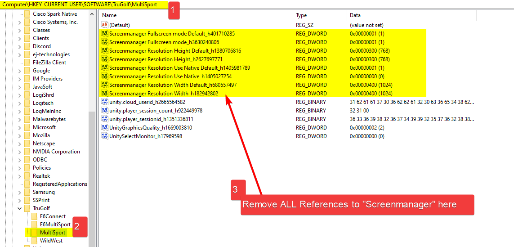Click the '0x00000002 (2)' data value
514x247 pixels.
pyautogui.click(x=367, y=127)
